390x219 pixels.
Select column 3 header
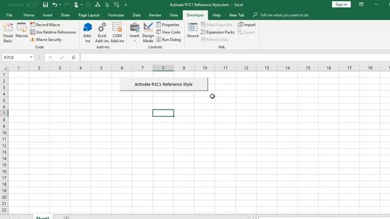tap(60, 68)
